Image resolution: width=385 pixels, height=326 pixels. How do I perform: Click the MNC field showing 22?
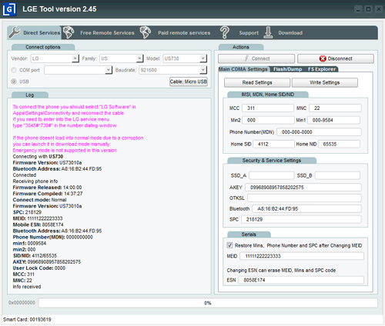click(335, 108)
